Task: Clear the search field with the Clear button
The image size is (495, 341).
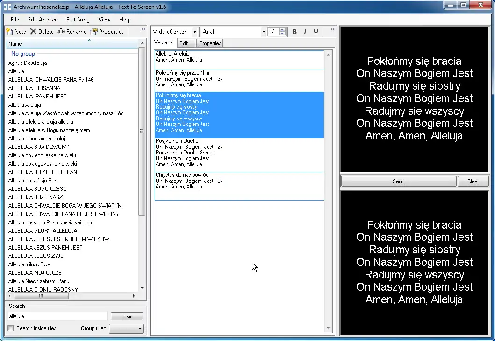Action: click(127, 316)
